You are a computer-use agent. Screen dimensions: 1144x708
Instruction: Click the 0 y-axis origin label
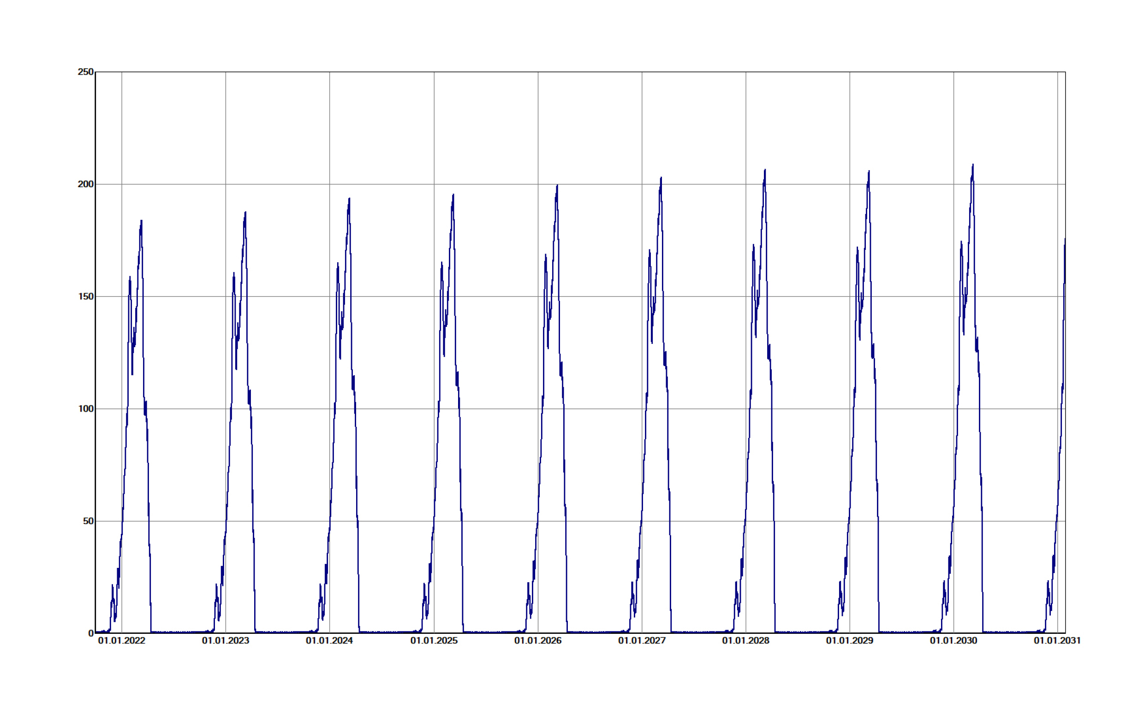91,633
